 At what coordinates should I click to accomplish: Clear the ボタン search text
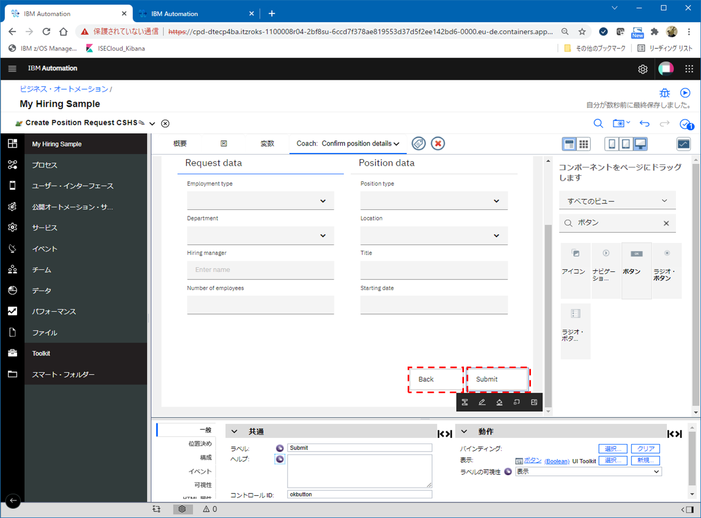(x=666, y=224)
